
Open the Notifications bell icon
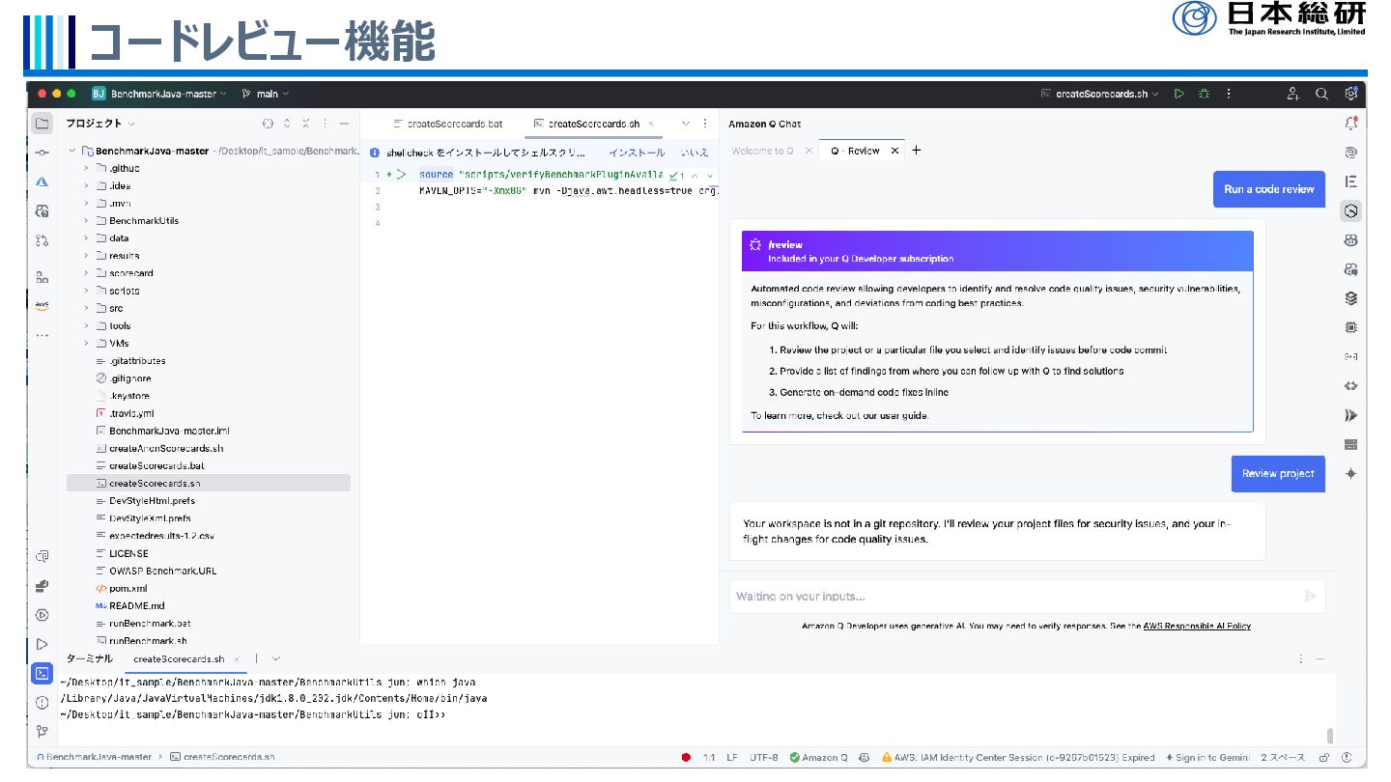pyautogui.click(x=1350, y=124)
